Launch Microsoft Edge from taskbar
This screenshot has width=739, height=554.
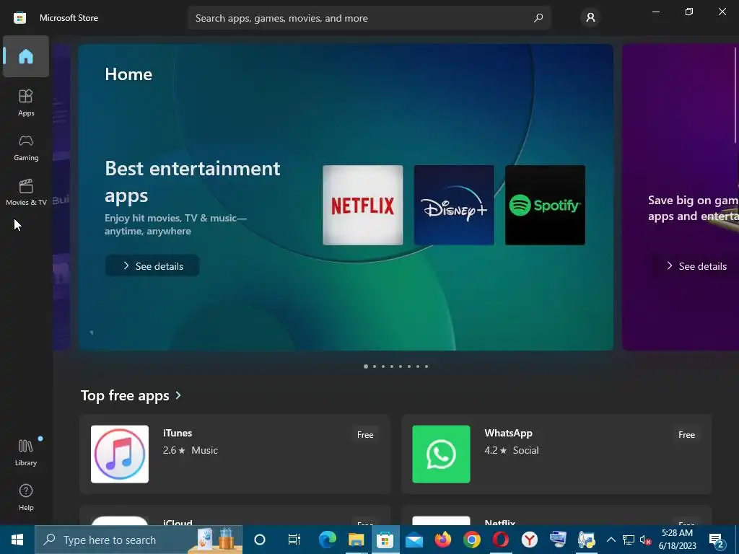point(328,540)
